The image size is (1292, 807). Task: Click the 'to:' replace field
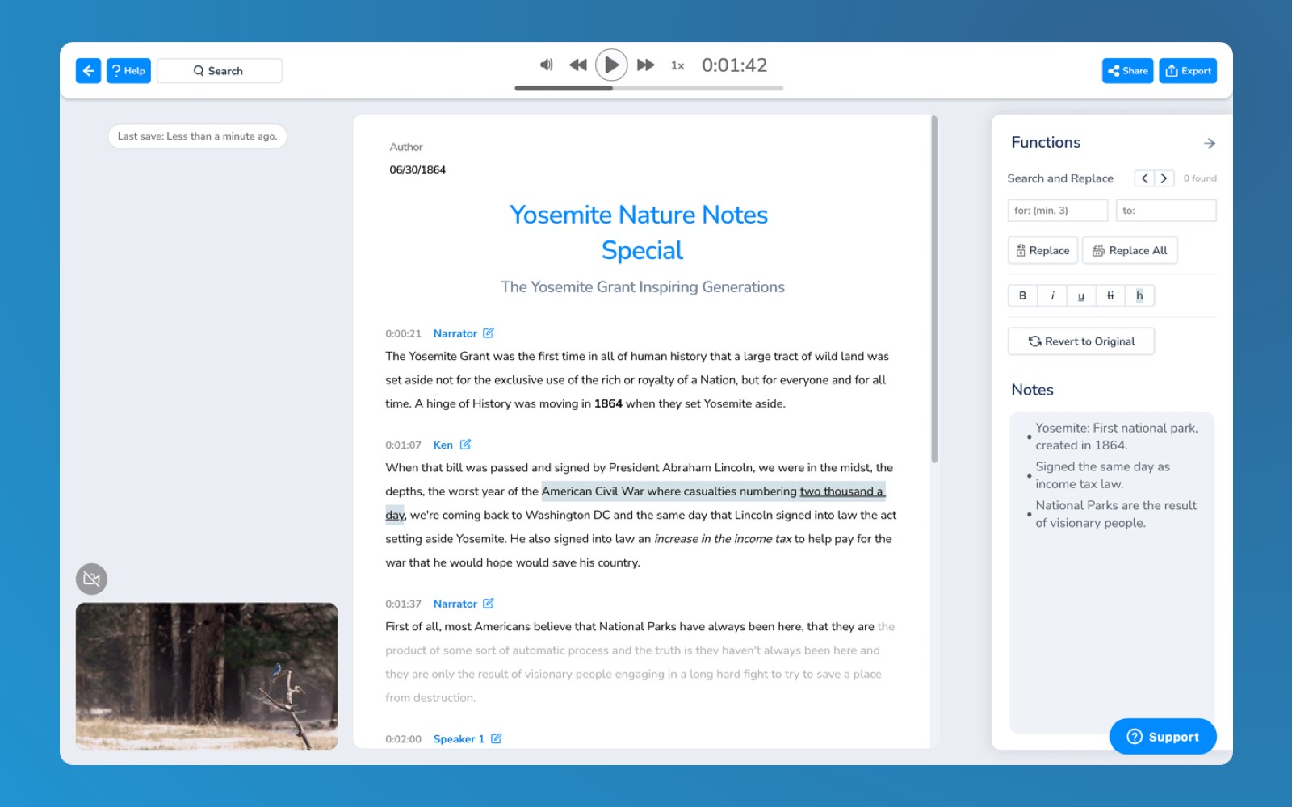pos(1166,211)
